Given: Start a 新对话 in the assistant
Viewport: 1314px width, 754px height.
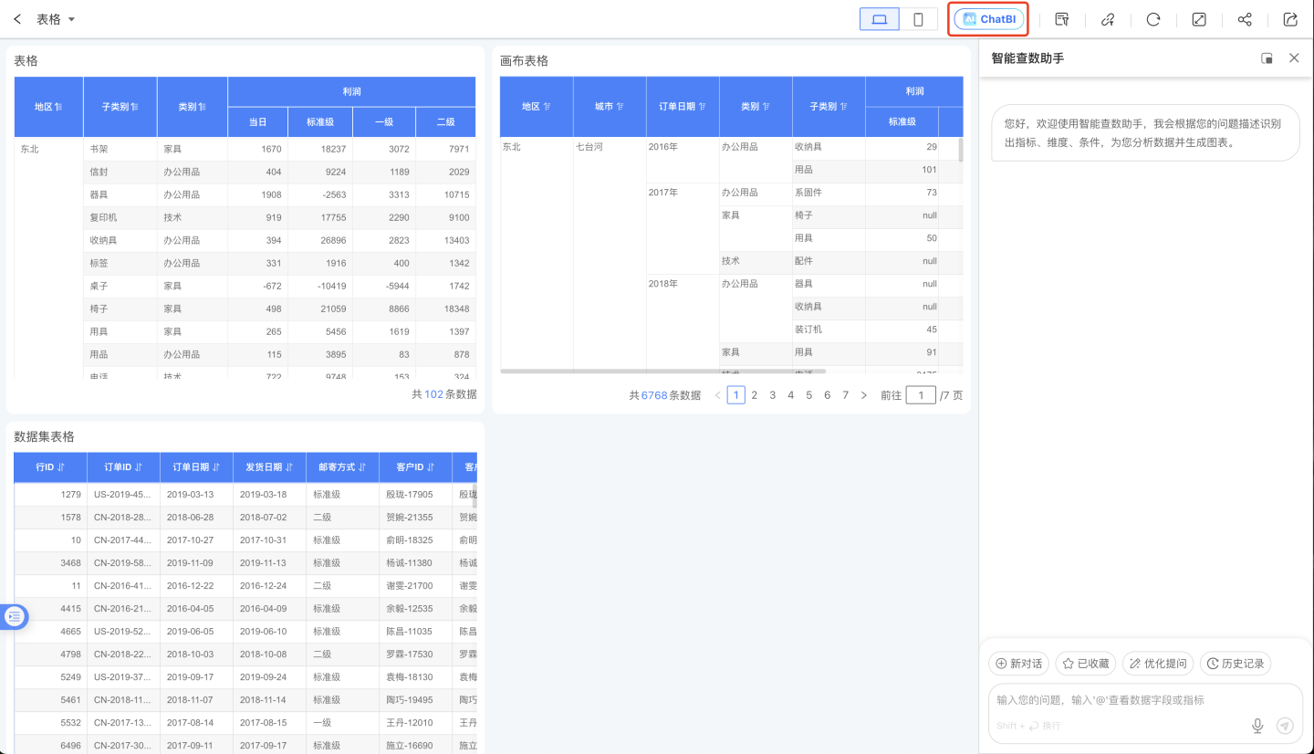Looking at the screenshot, I should [1019, 664].
